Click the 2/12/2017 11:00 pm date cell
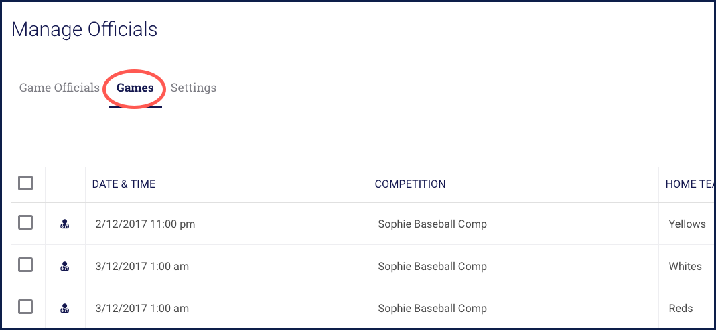The width and height of the screenshot is (716, 330). coord(144,224)
